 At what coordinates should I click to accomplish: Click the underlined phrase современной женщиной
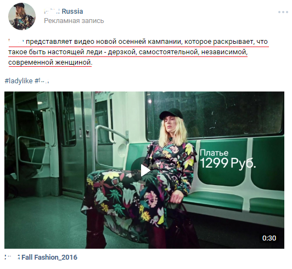50,62
